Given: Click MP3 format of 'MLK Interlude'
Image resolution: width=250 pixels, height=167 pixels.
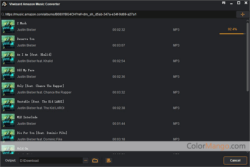Looking at the screenshot, I should 176,123.
